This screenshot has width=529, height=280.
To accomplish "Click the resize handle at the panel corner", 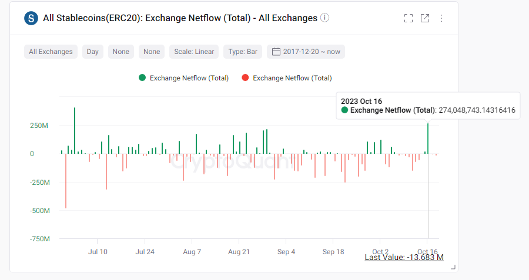I will click(453, 267).
